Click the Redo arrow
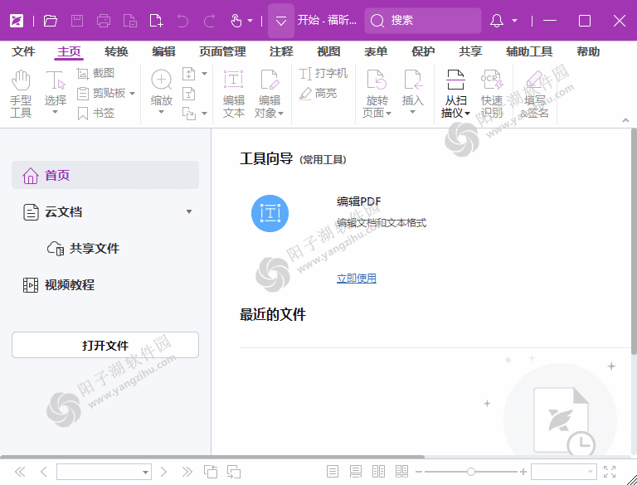The height and width of the screenshot is (485, 637). click(x=210, y=20)
